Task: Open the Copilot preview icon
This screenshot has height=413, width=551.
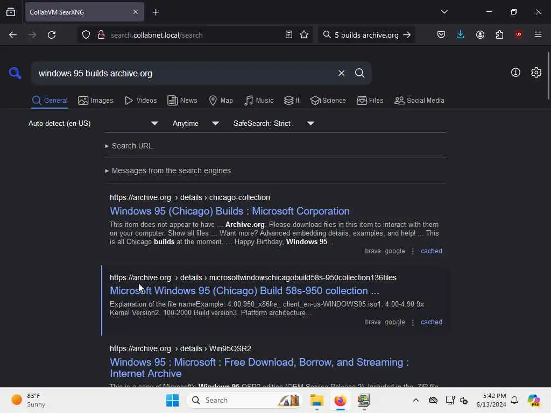Action: [534, 400]
